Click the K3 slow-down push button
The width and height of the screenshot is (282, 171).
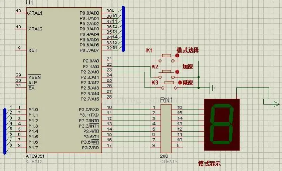click(x=169, y=85)
